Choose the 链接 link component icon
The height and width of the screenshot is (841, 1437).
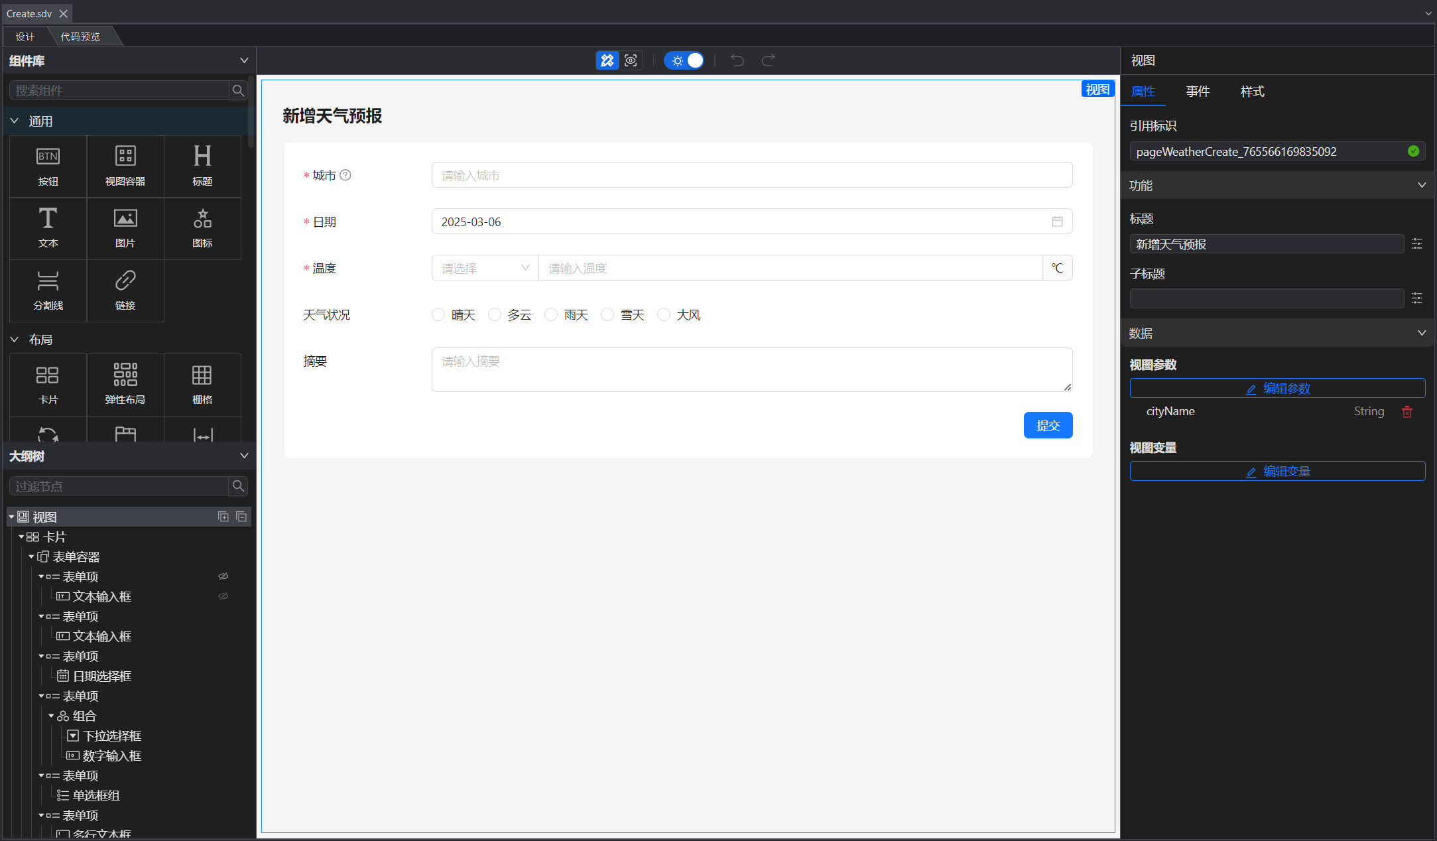click(x=125, y=281)
